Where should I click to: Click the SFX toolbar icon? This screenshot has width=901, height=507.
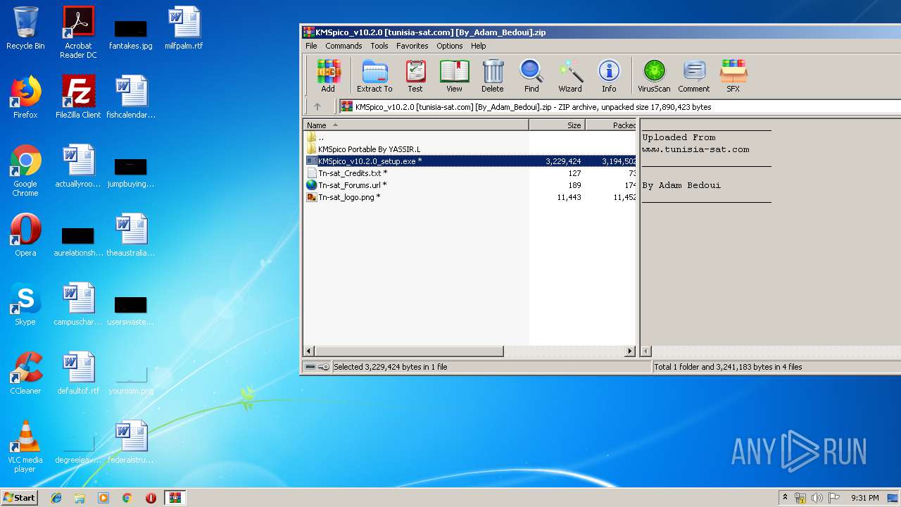point(733,76)
